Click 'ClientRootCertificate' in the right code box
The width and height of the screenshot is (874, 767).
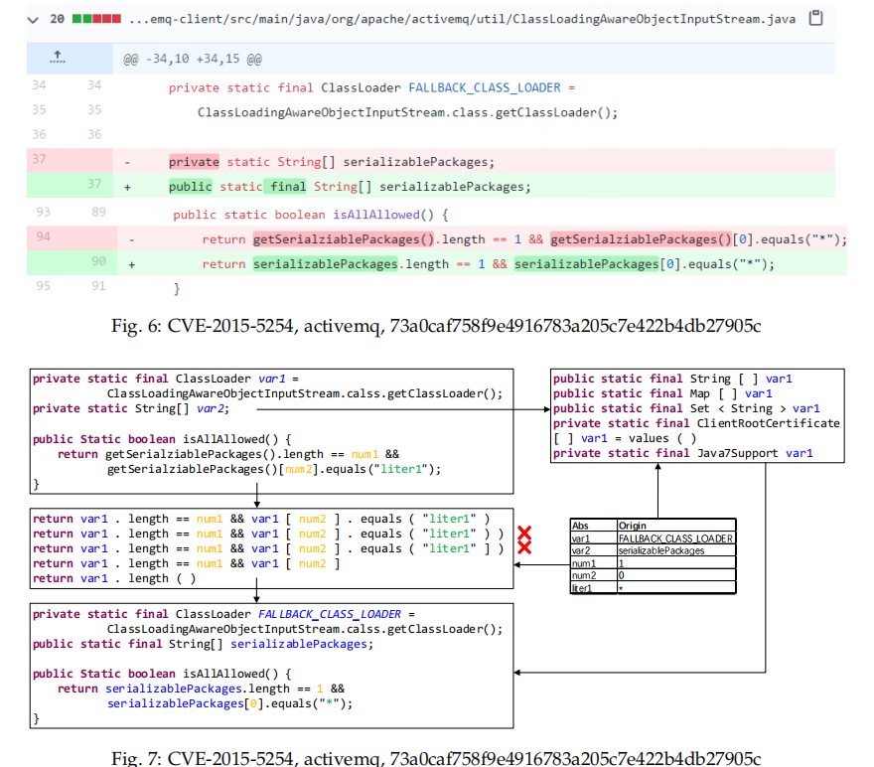(768, 423)
